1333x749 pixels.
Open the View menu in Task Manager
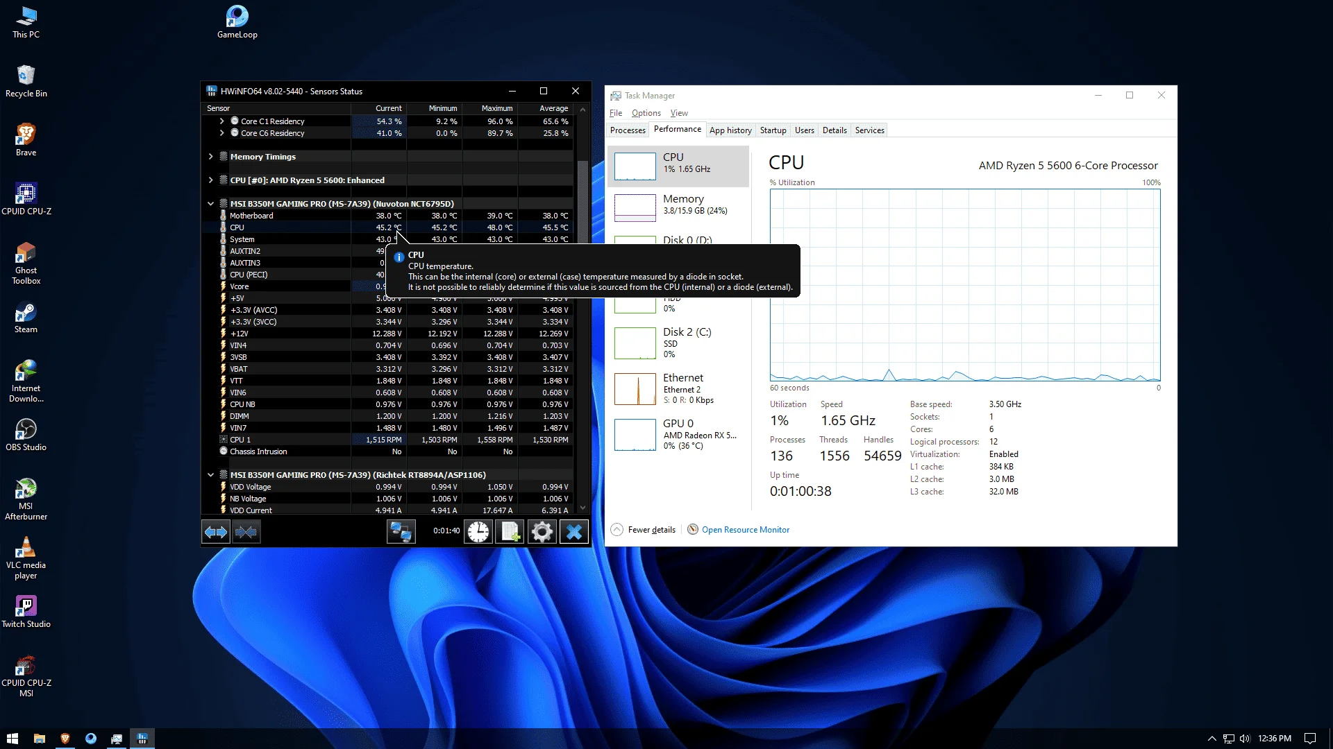click(679, 113)
